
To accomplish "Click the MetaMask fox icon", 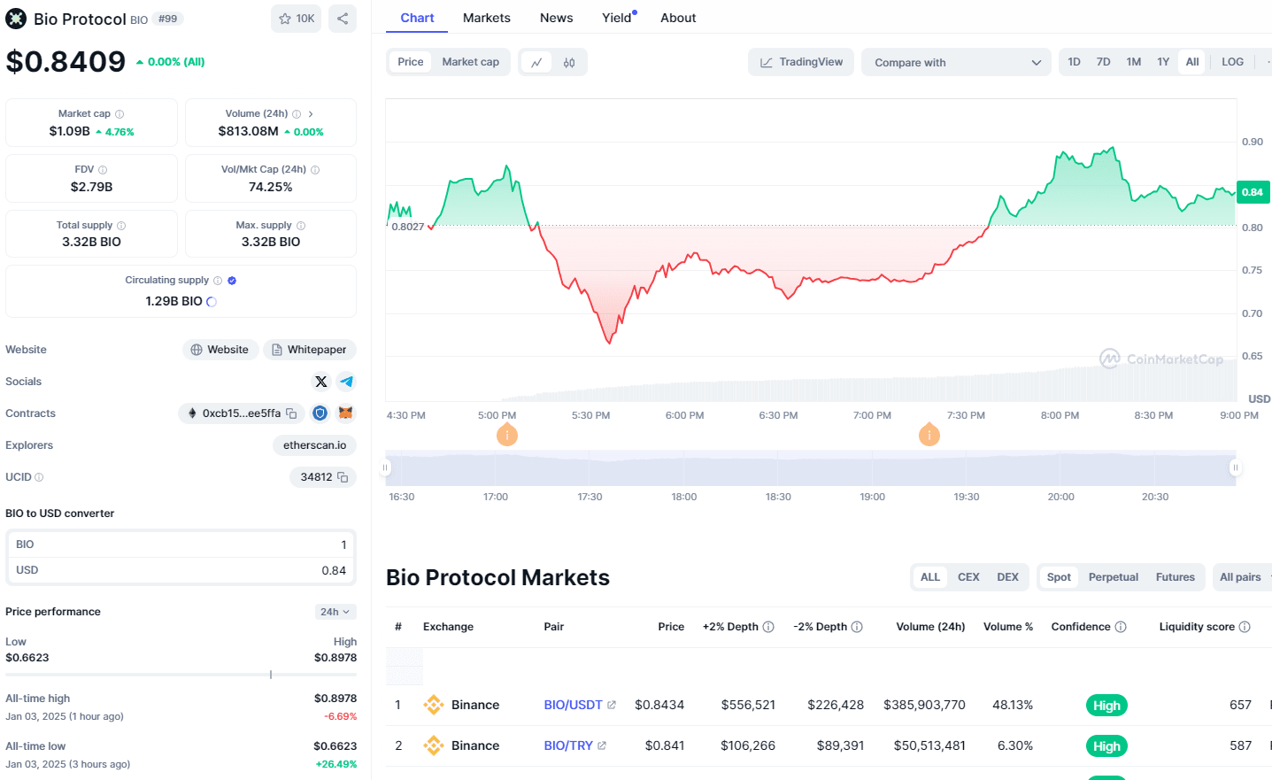I will point(346,413).
